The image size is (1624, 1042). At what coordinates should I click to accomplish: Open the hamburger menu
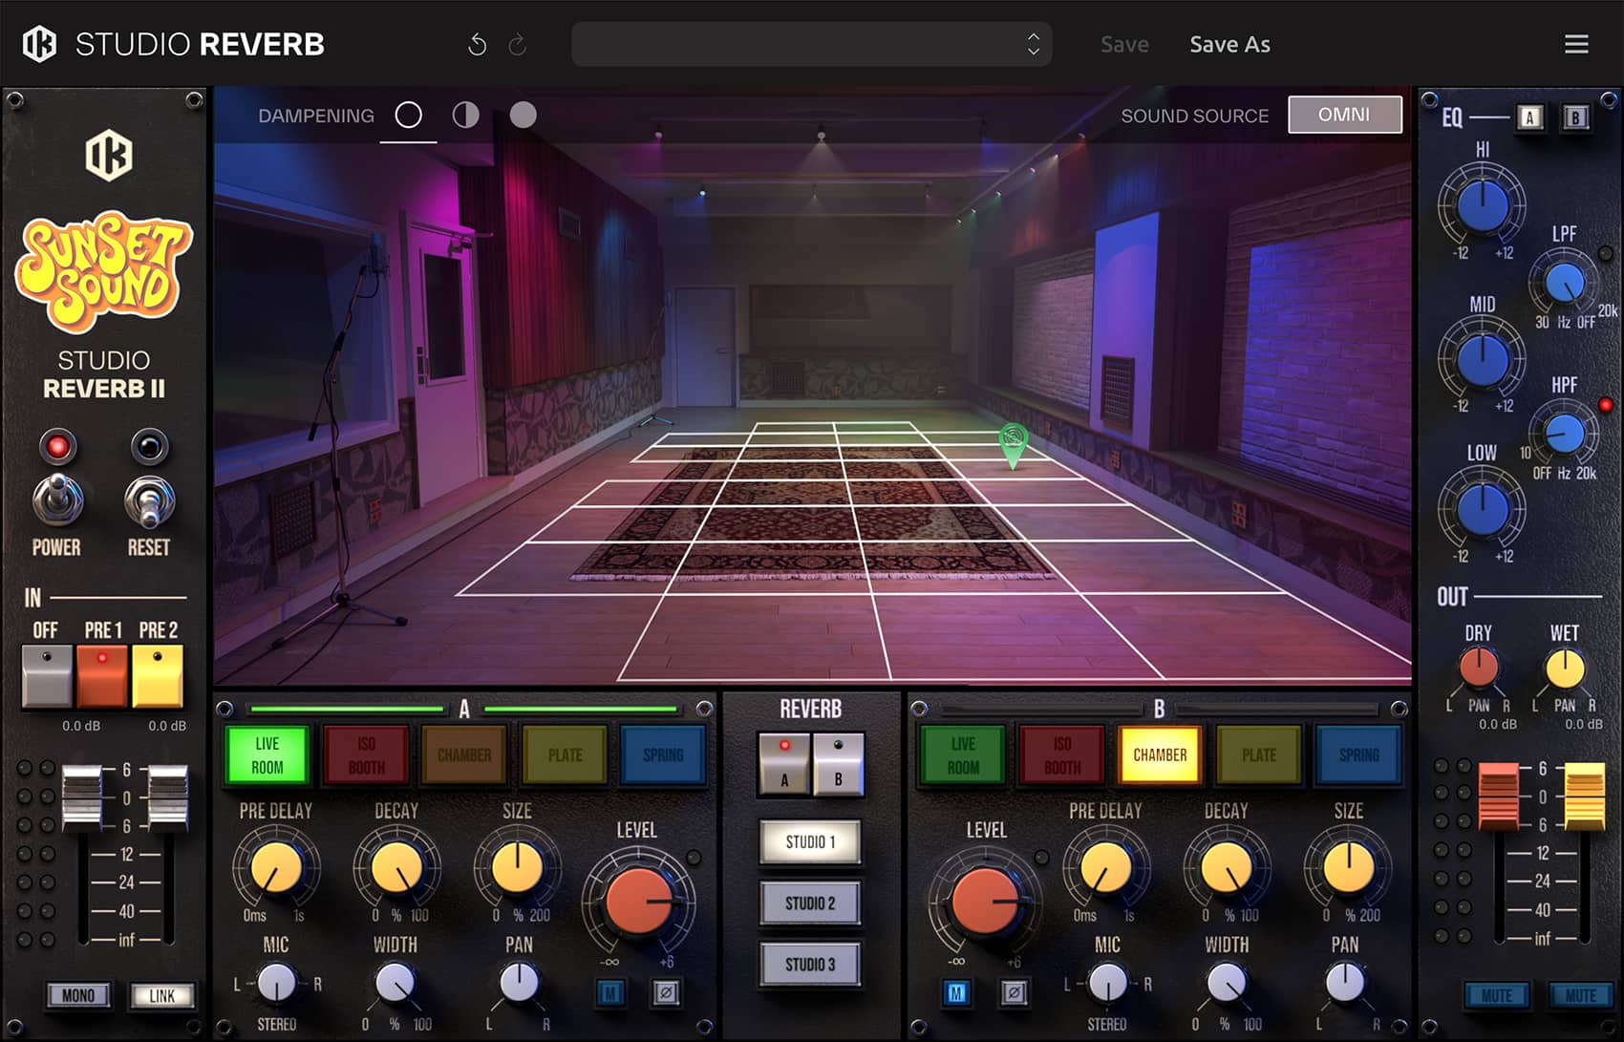pos(1576,45)
